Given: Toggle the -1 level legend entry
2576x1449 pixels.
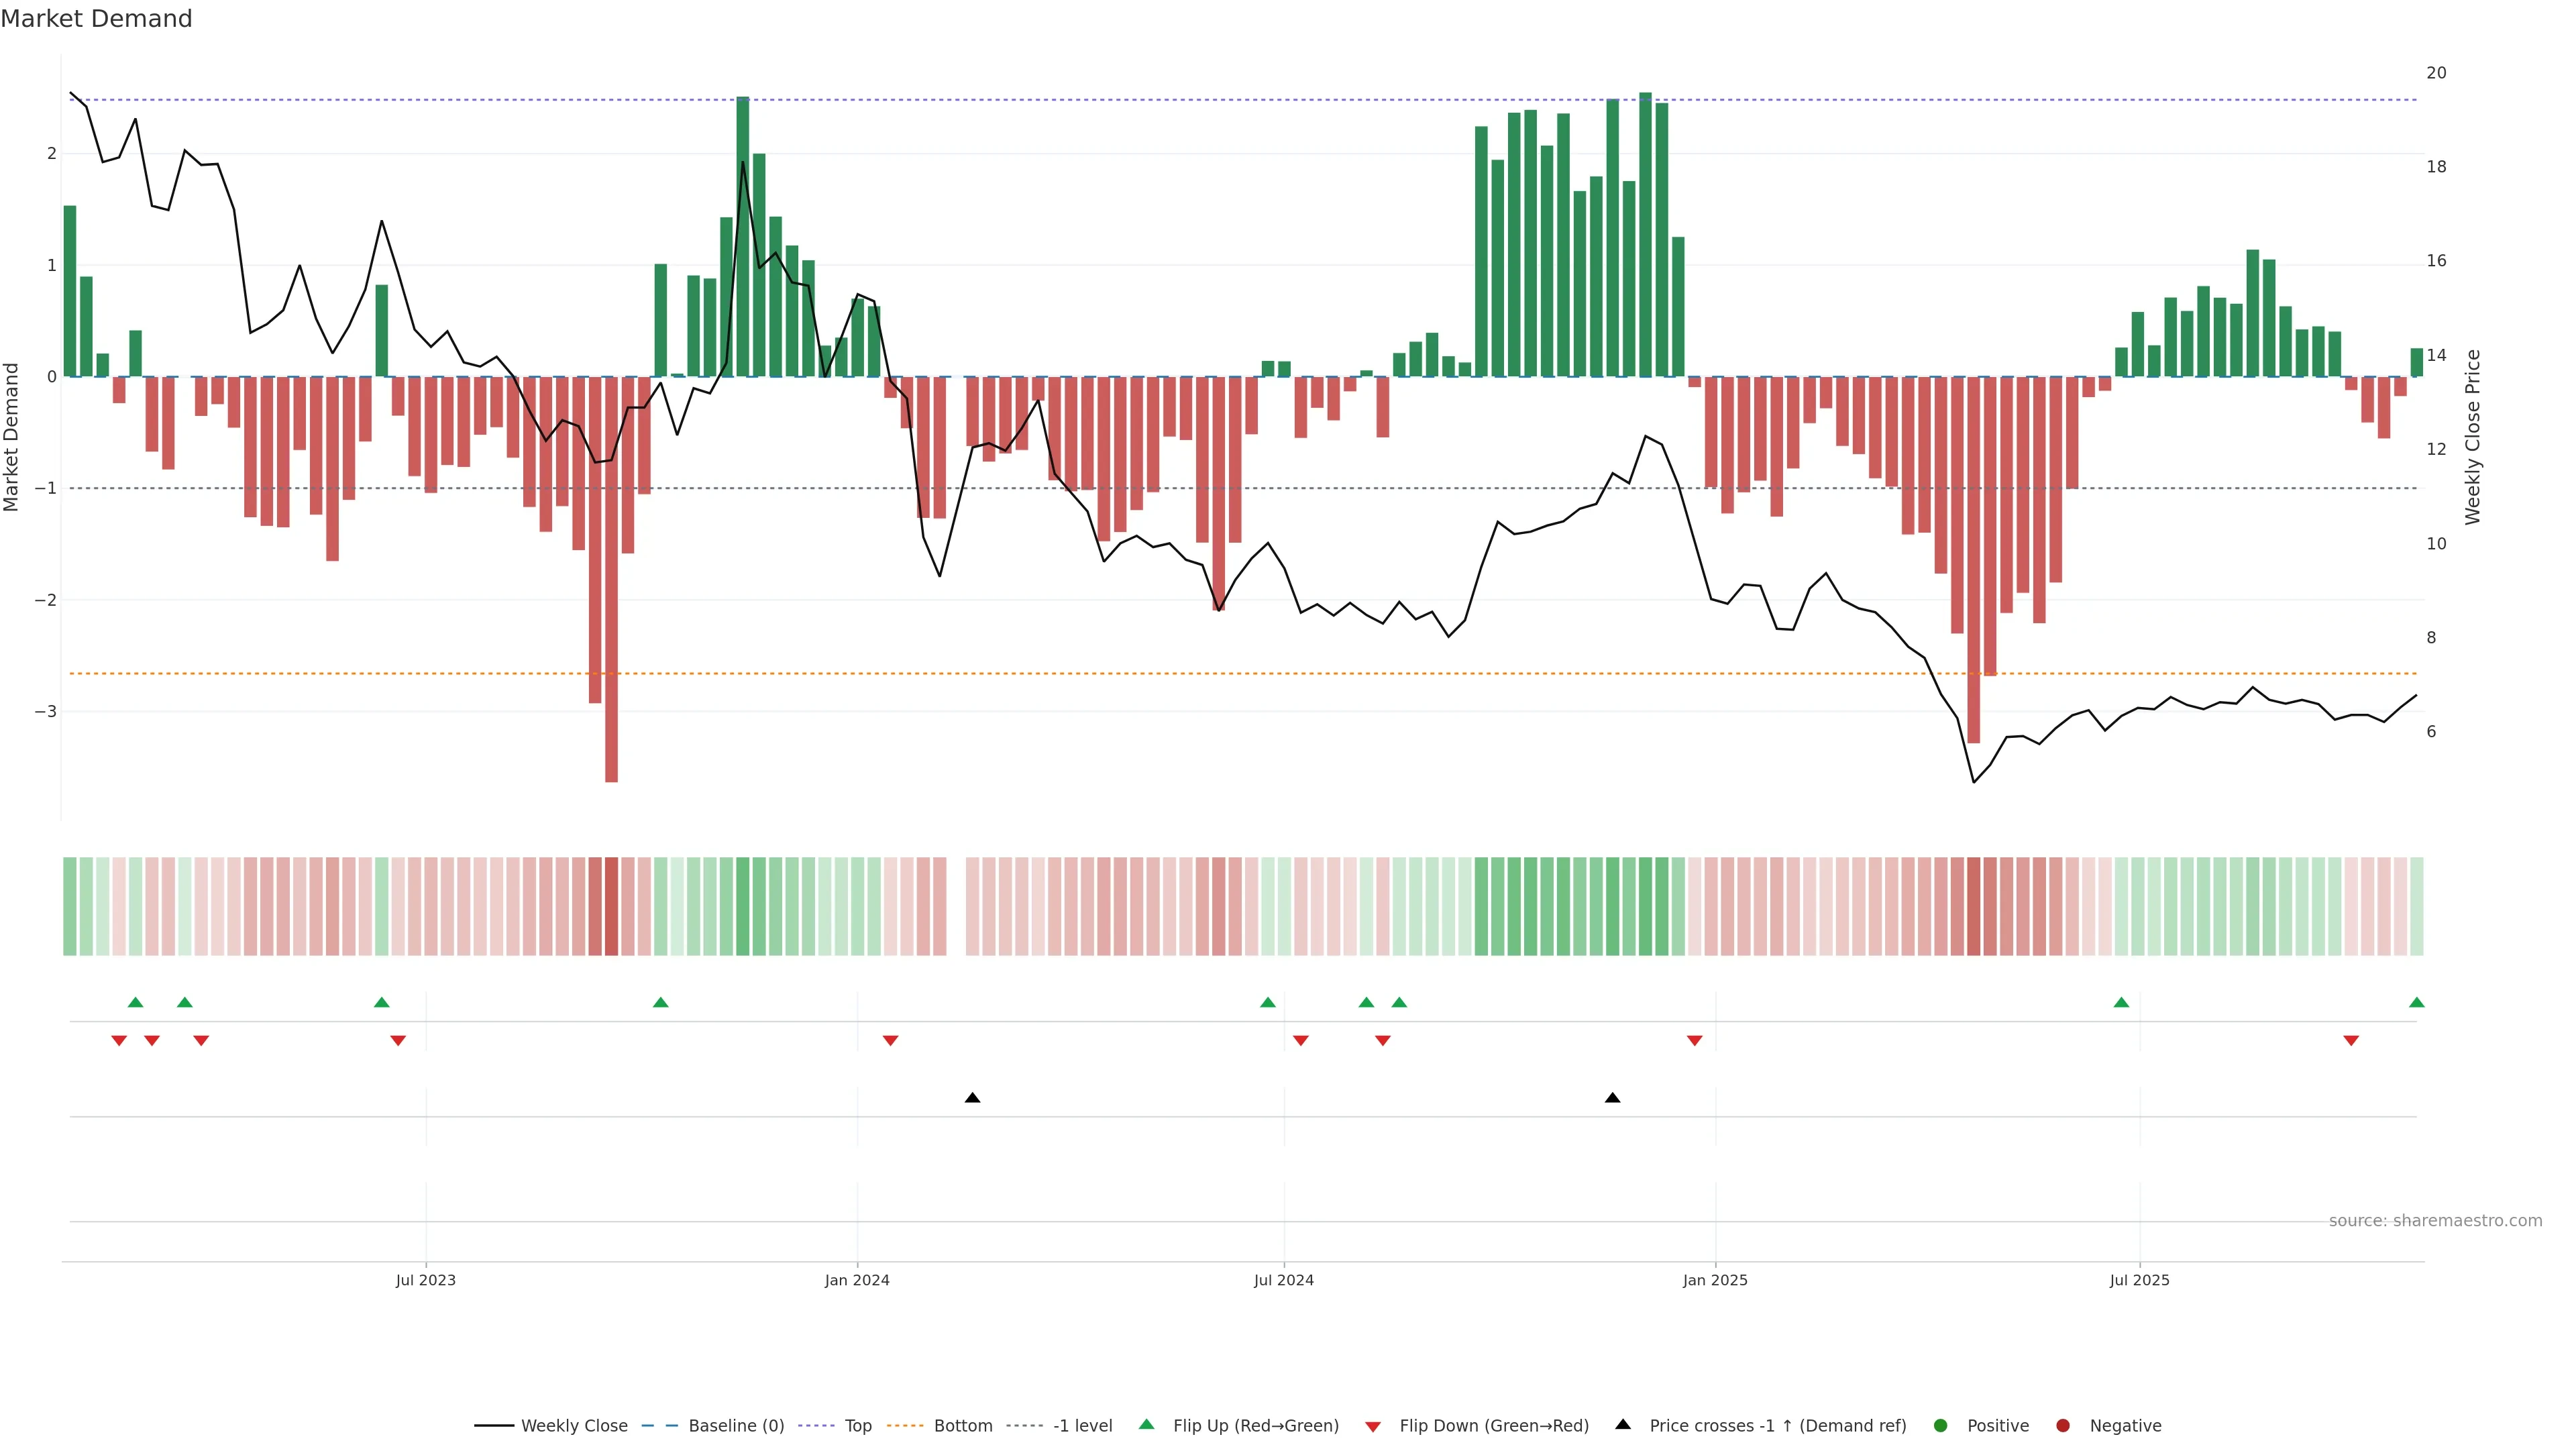Looking at the screenshot, I should coord(1082,1425).
